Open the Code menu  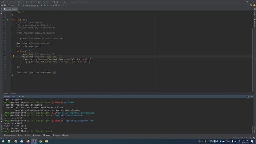(x=28, y=2)
